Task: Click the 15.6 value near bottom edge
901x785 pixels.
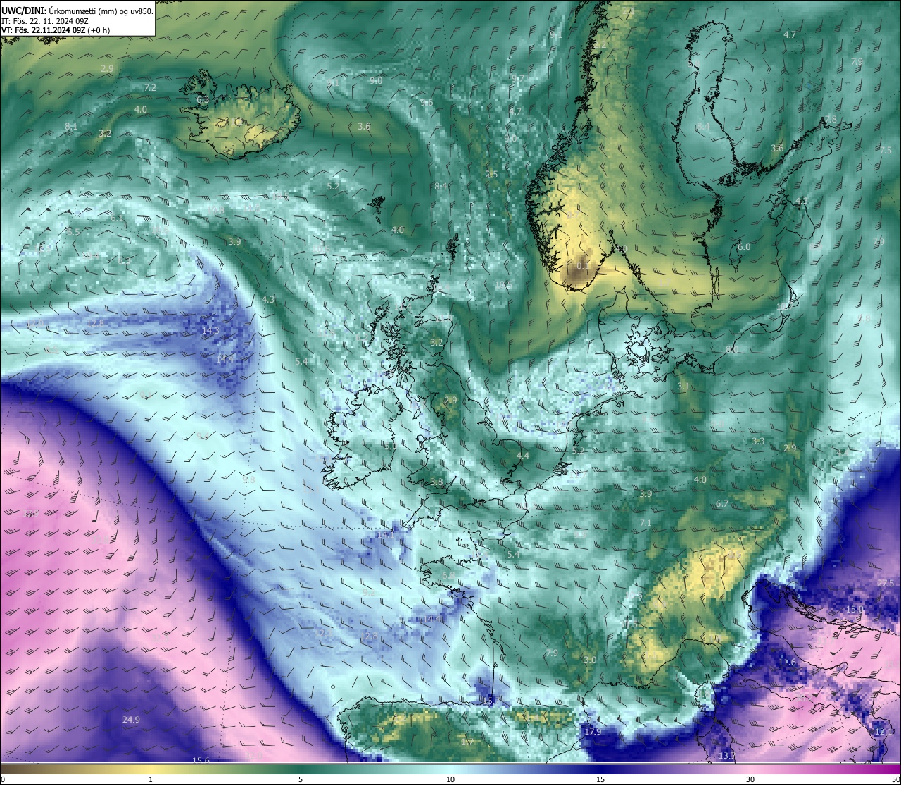Action: pos(201,760)
